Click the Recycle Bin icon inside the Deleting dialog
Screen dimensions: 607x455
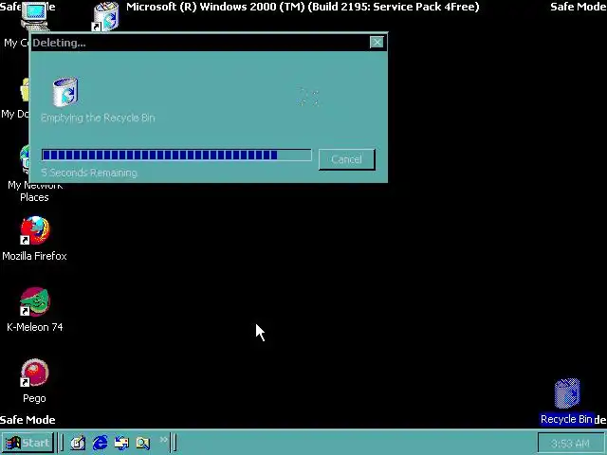(65, 92)
